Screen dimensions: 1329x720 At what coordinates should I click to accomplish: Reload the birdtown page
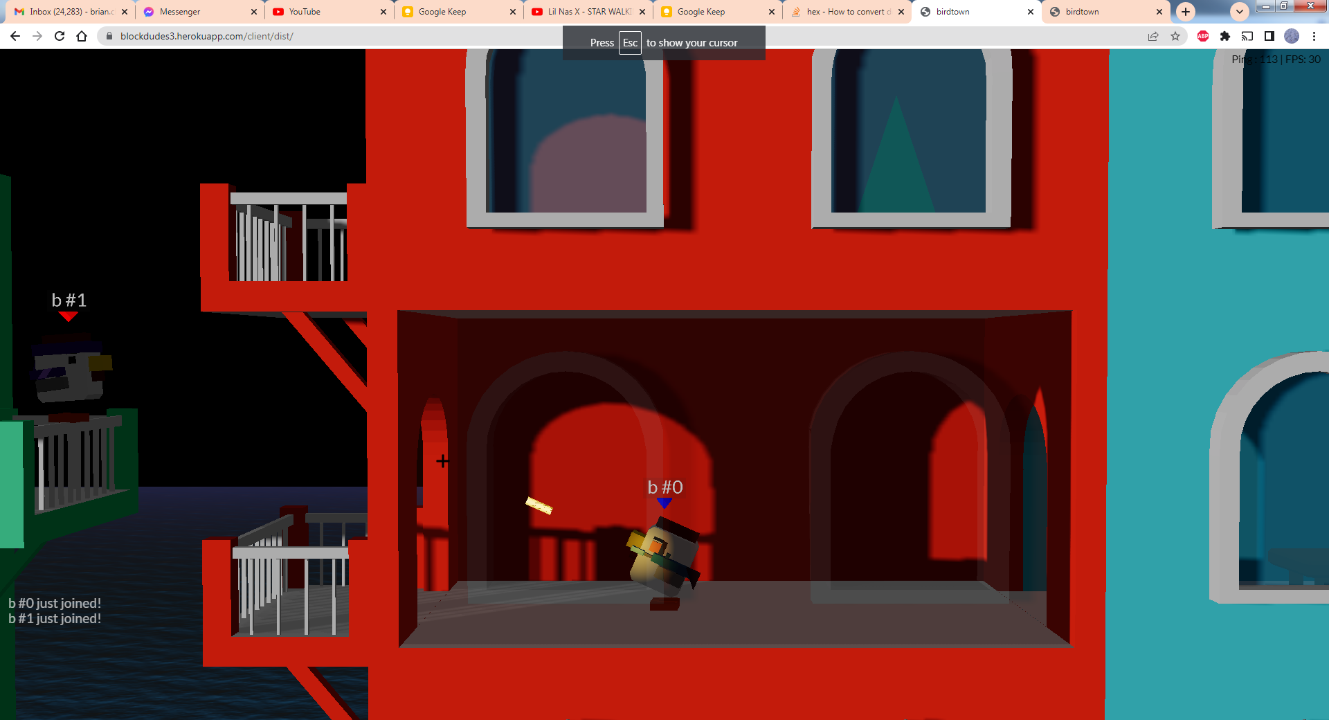[60, 36]
